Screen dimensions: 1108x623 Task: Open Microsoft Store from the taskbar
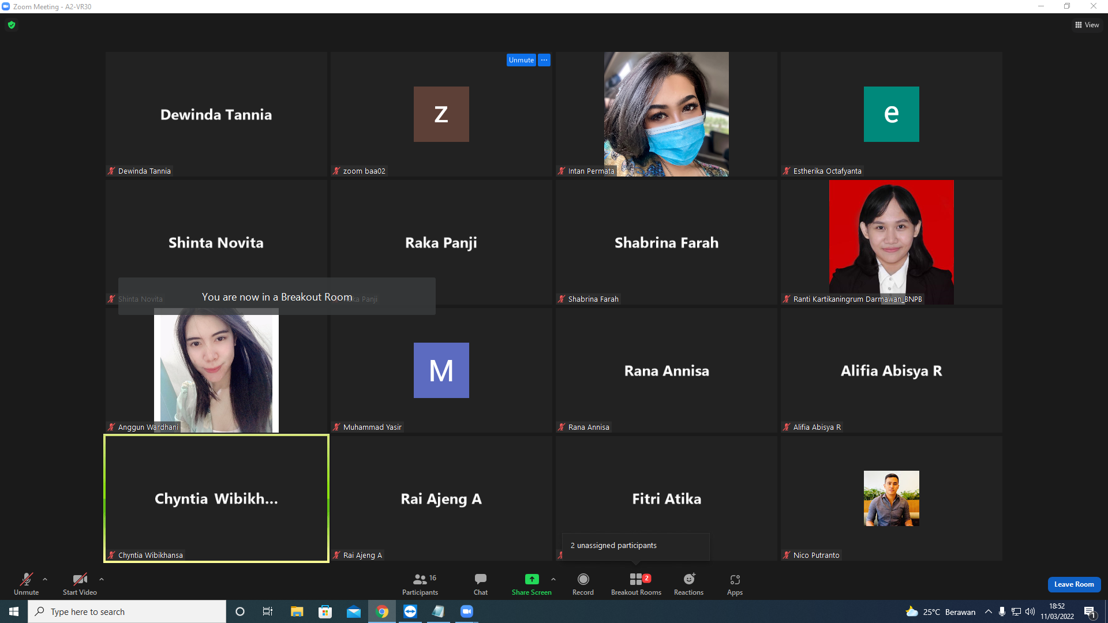[325, 611]
